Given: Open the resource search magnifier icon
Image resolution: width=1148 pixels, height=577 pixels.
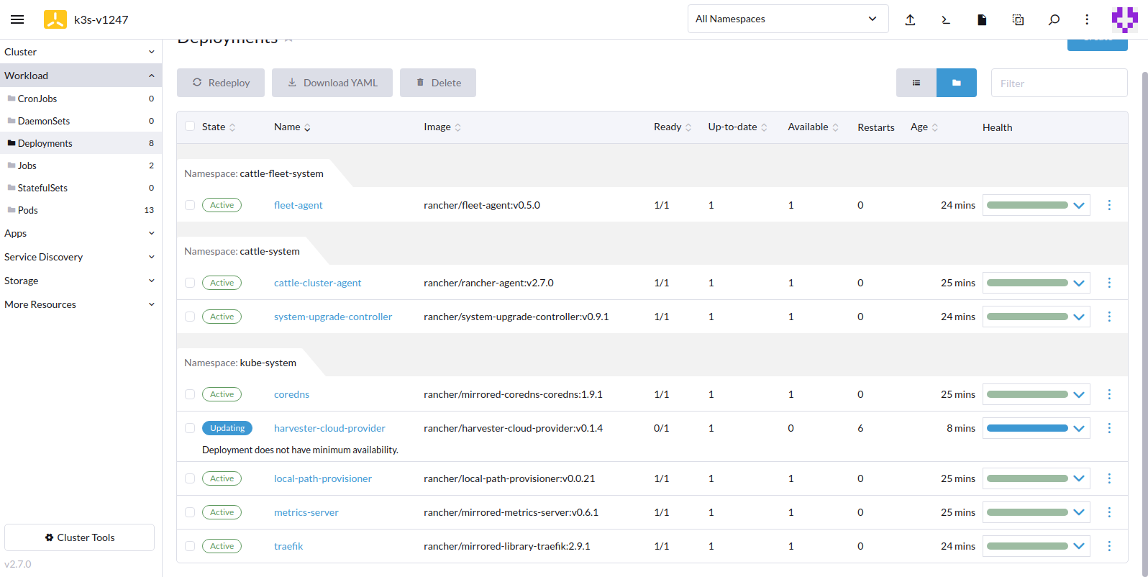Looking at the screenshot, I should pyautogui.click(x=1054, y=19).
